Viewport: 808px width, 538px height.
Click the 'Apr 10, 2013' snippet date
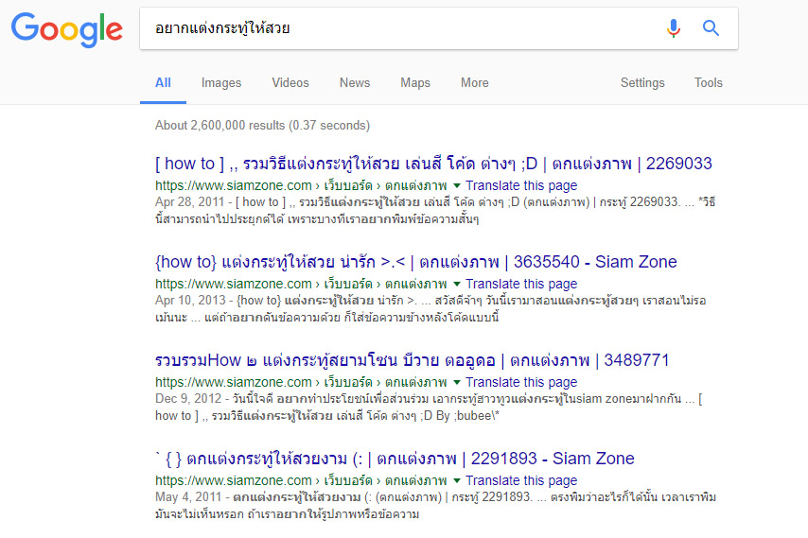click(190, 300)
